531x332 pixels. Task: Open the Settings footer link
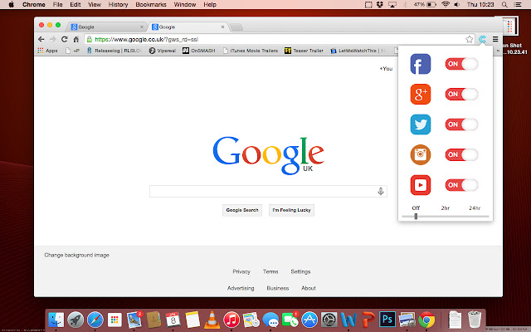pyautogui.click(x=300, y=271)
